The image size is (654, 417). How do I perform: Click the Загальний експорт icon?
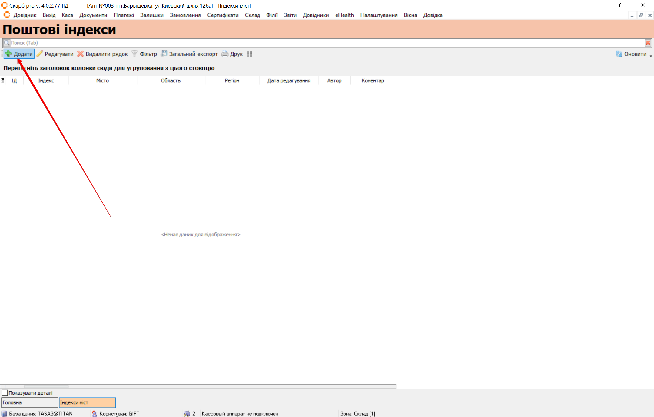[x=164, y=54]
